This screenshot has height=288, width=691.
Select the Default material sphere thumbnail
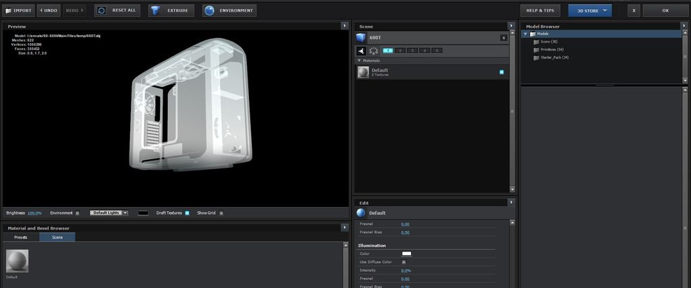pyautogui.click(x=16, y=260)
